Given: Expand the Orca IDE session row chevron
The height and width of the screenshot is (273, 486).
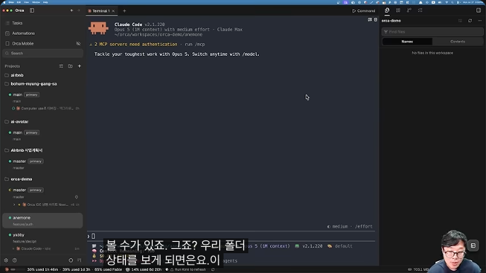Looking at the screenshot, I should tap(14, 204).
